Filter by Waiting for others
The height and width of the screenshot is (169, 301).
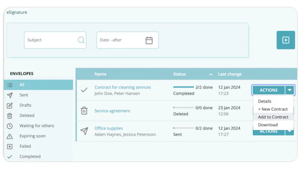pos(36,126)
